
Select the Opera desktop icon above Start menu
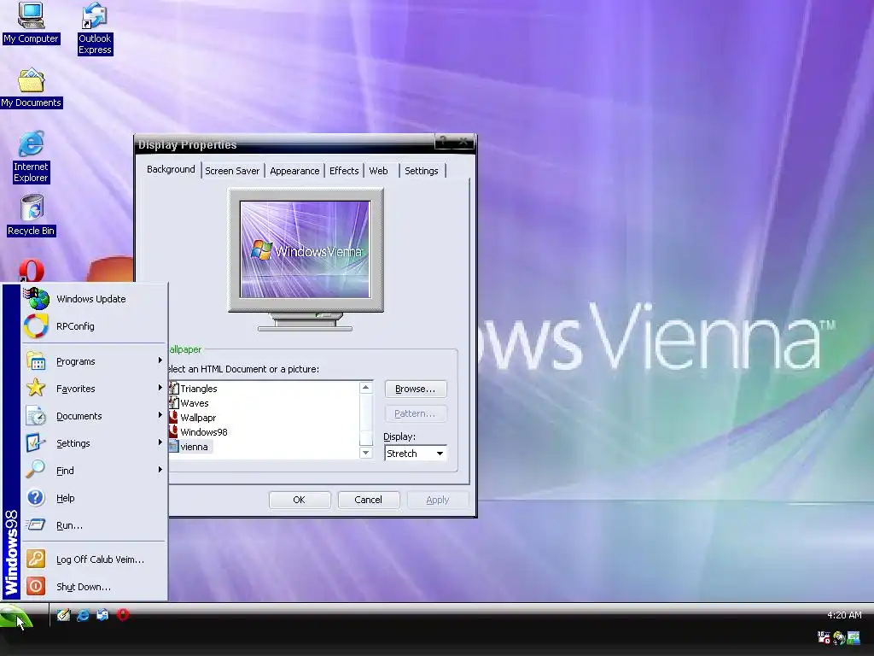(32, 271)
